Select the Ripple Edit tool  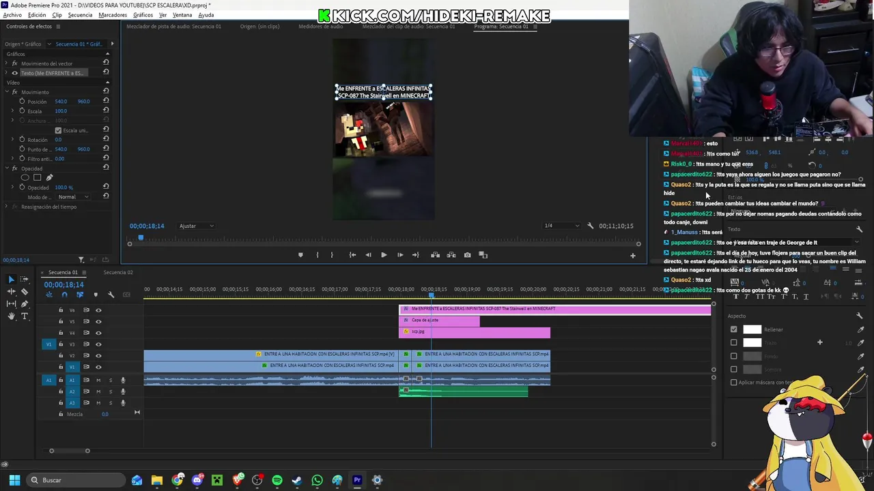[x=11, y=291]
